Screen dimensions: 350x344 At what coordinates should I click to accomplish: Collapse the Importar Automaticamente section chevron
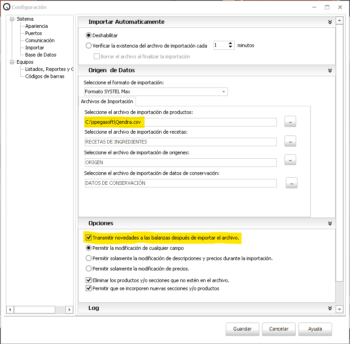(330, 22)
